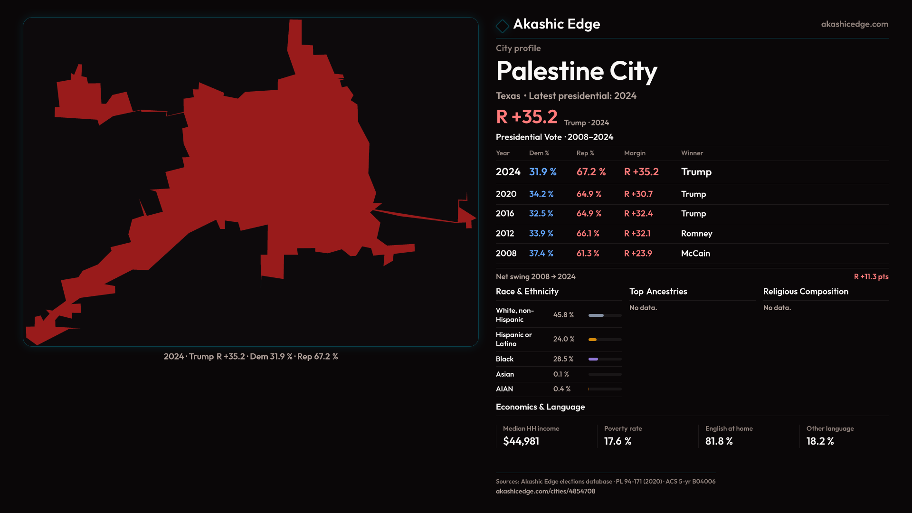Click the Akashic Edge diamond logo icon
Image resolution: width=912 pixels, height=513 pixels.
pos(502,26)
